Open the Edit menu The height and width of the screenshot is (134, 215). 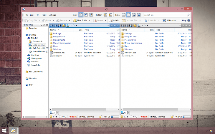click(x=32, y=15)
